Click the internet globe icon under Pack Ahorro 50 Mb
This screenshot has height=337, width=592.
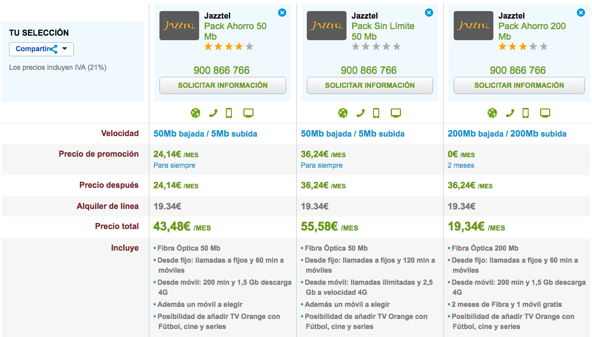point(196,113)
